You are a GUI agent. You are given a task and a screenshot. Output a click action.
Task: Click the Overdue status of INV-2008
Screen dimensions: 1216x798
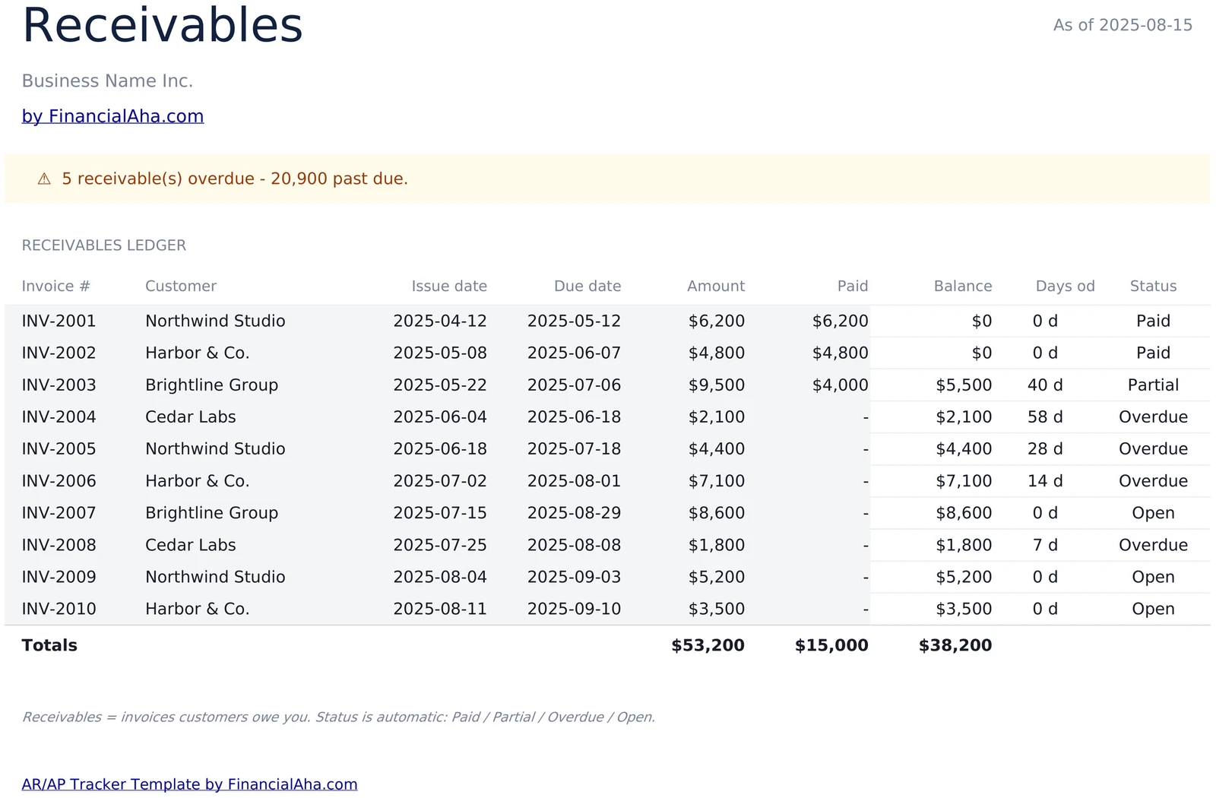[x=1153, y=545]
